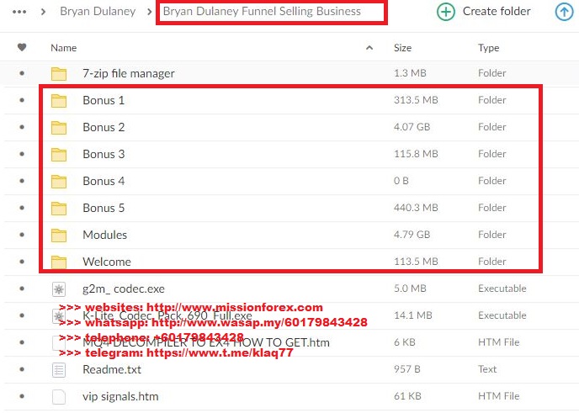Click the 61 KB size of vip signals.htm

click(x=407, y=396)
